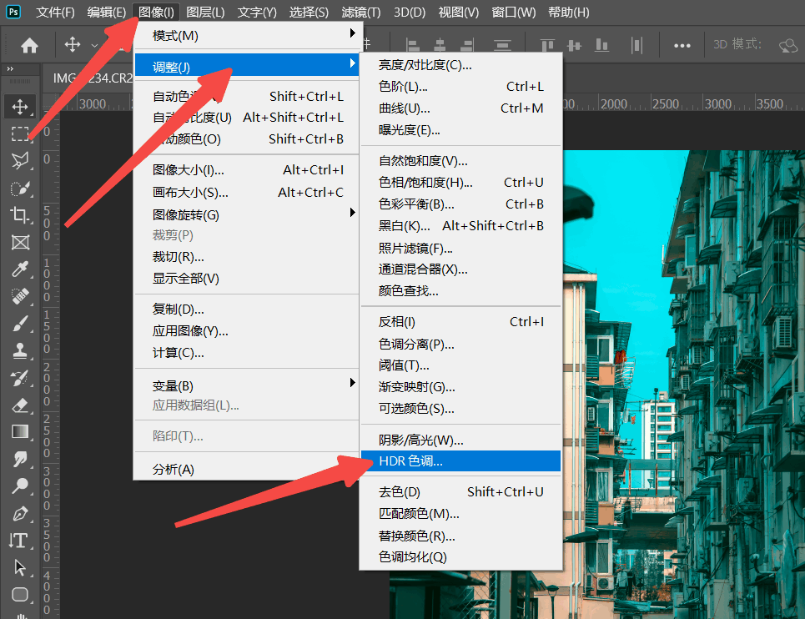
Task: Click the three-dots more options button
Action: coord(682,46)
